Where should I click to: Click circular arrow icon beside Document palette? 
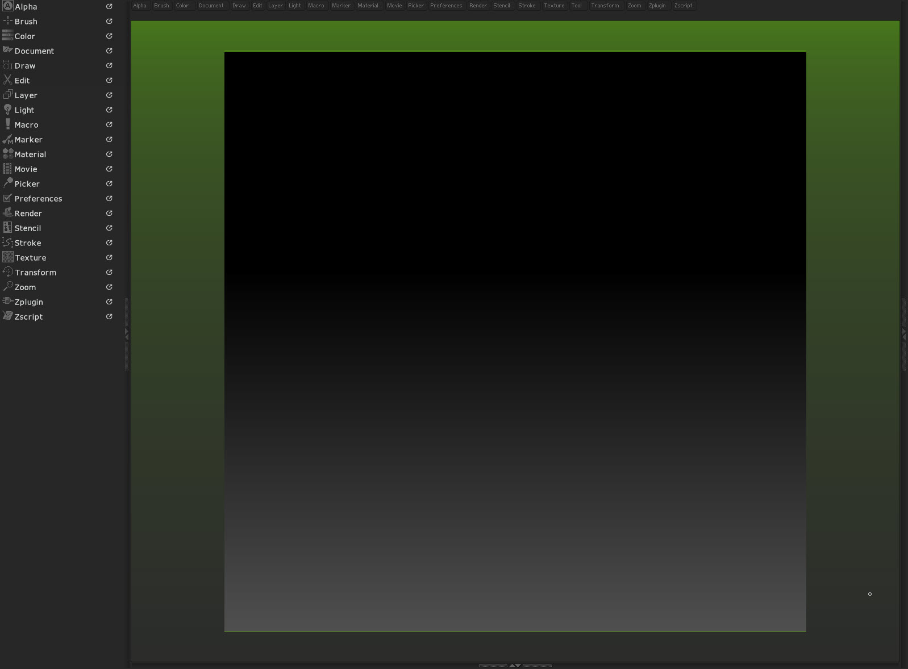109,51
